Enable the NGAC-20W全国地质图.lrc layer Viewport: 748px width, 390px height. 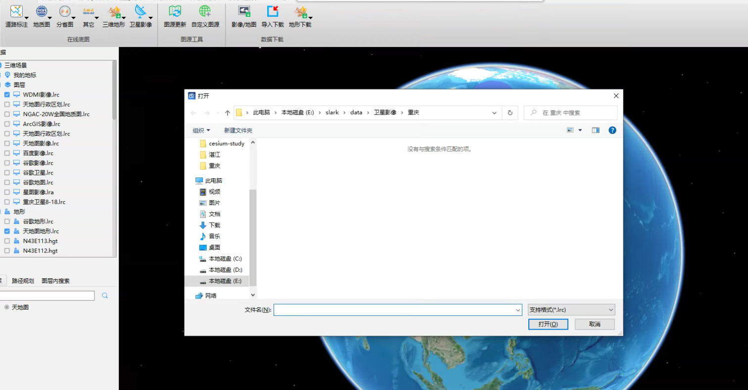click(x=7, y=114)
